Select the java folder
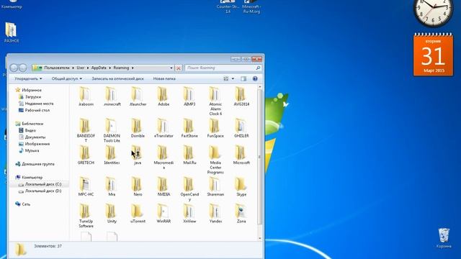 pos(138,155)
